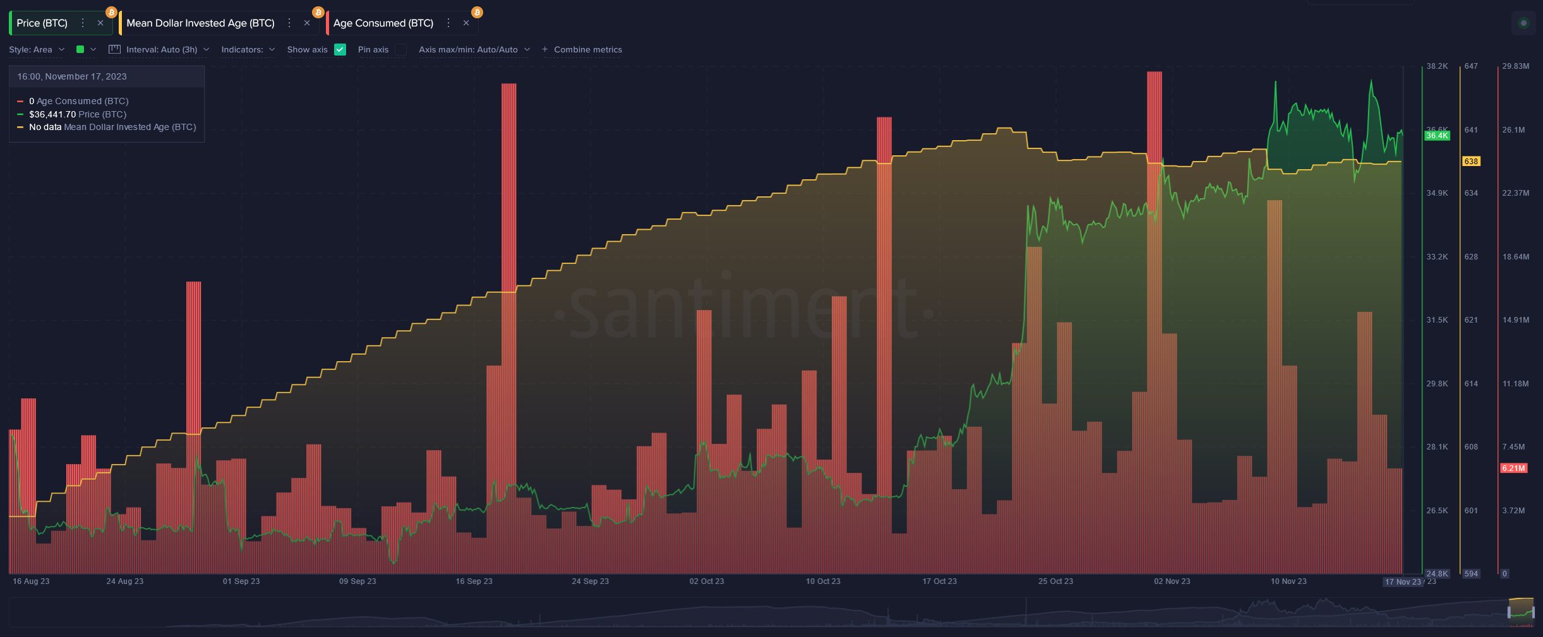Click the 10 Nov 23 x-axis date label
Image resolution: width=1543 pixels, height=637 pixels.
click(1288, 581)
